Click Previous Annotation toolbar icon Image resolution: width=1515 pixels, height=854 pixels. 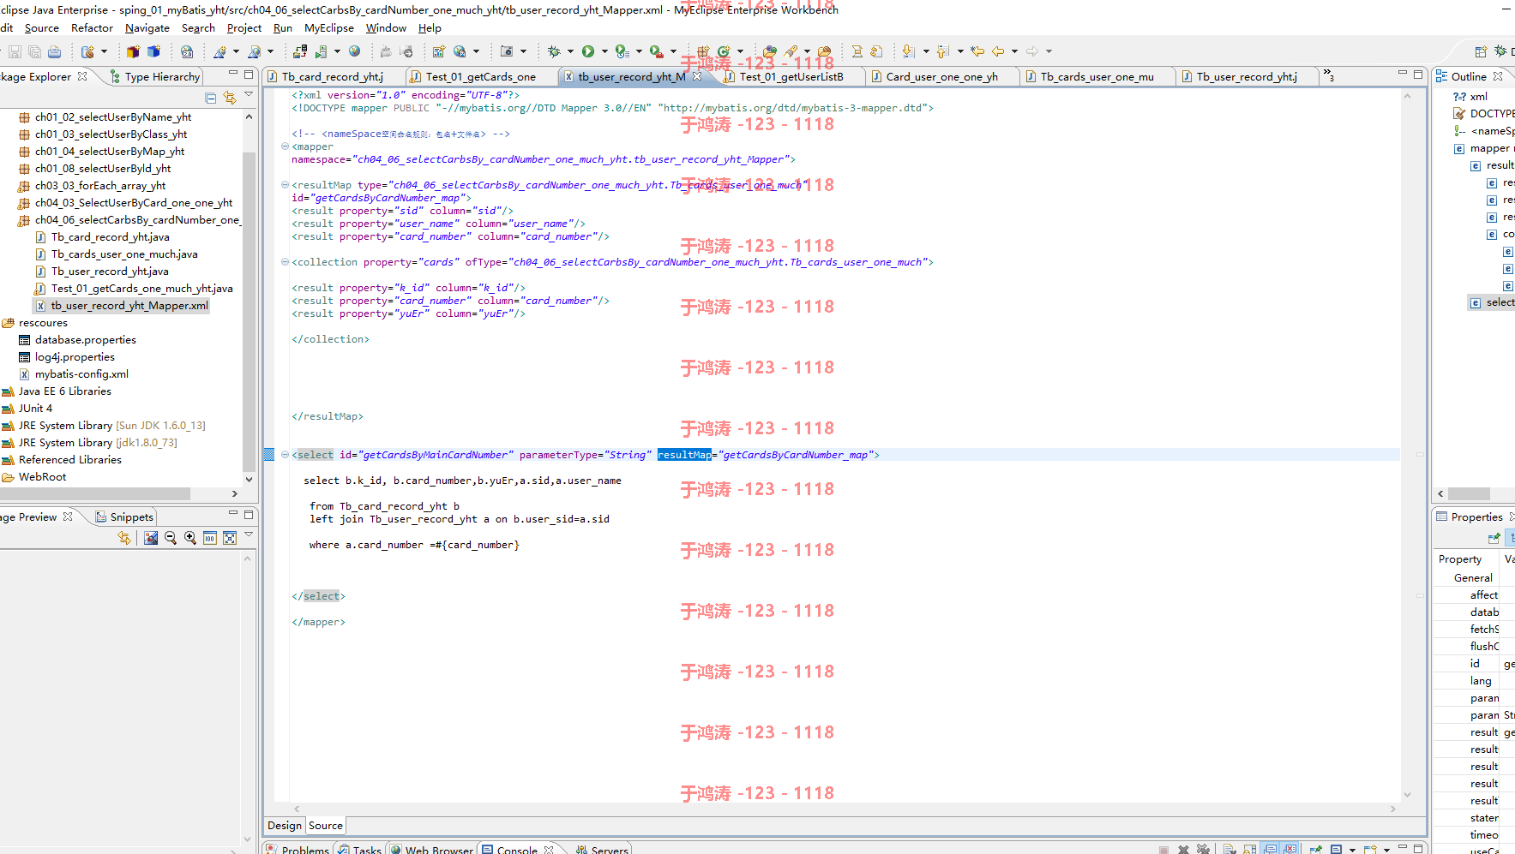tap(943, 52)
